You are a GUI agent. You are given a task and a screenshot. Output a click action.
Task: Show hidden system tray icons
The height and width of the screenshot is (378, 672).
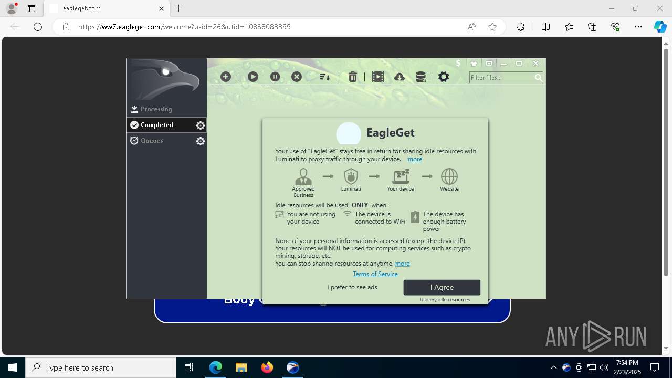pos(554,367)
